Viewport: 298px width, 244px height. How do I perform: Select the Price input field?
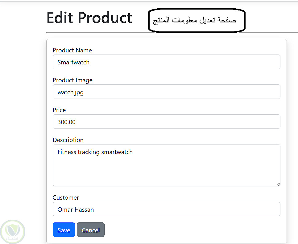coord(166,122)
